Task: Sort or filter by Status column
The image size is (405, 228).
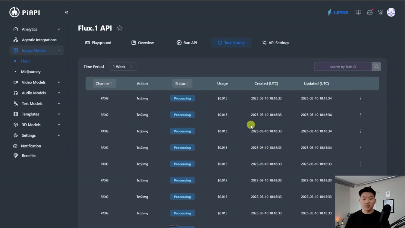Action: click(x=182, y=84)
